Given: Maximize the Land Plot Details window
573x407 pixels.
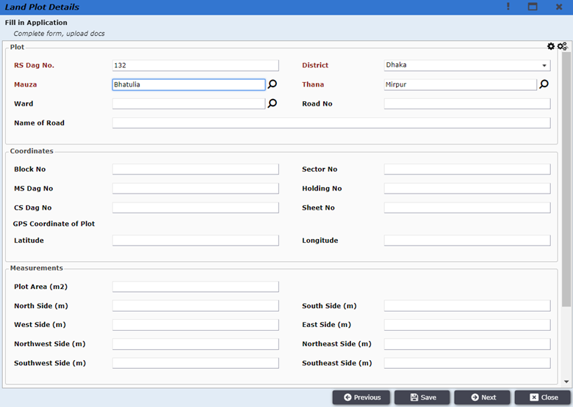Looking at the screenshot, I should pyautogui.click(x=533, y=7).
